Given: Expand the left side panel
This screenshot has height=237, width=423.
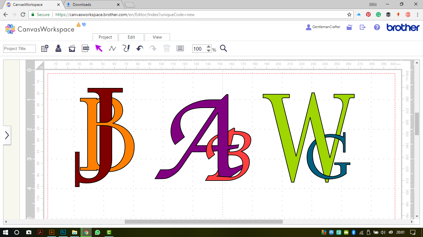Looking at the screenshot, I should (7, 135).
